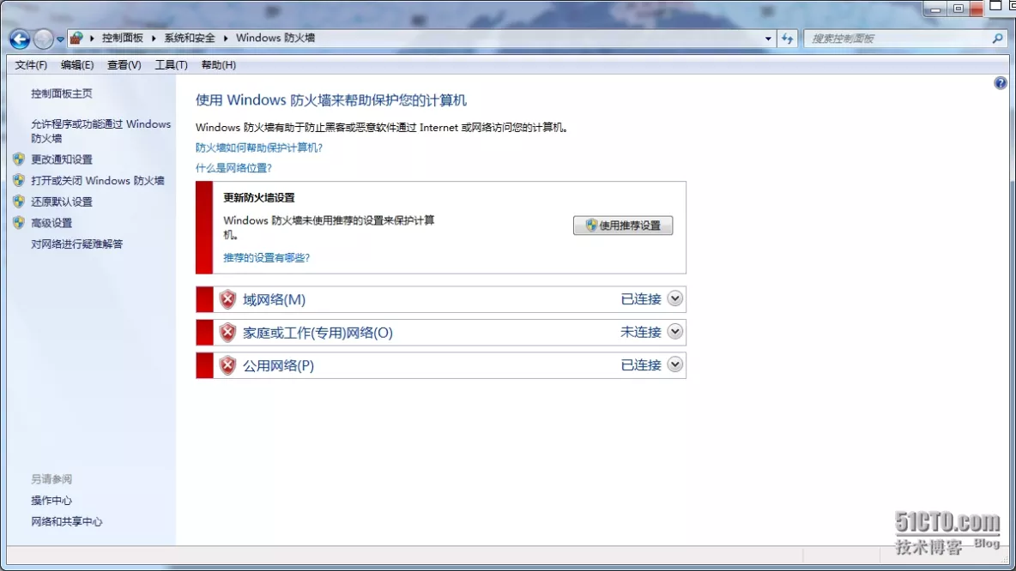Expand the 公用网络(P) section chevron
The image size is (1016, 571).
674,364
